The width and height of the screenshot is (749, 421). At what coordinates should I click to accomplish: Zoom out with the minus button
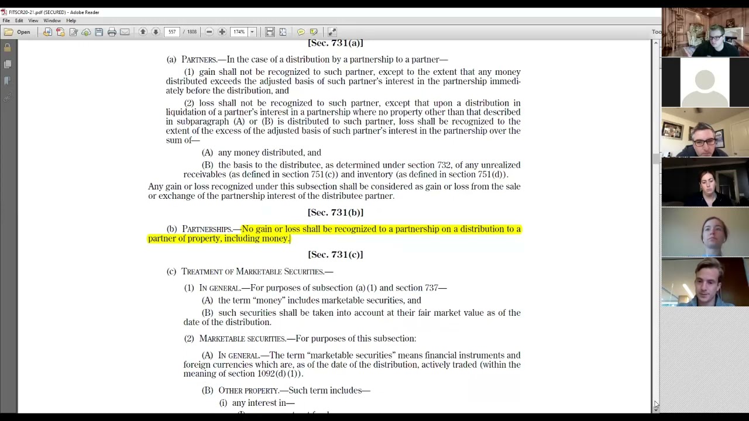(209, 32)
